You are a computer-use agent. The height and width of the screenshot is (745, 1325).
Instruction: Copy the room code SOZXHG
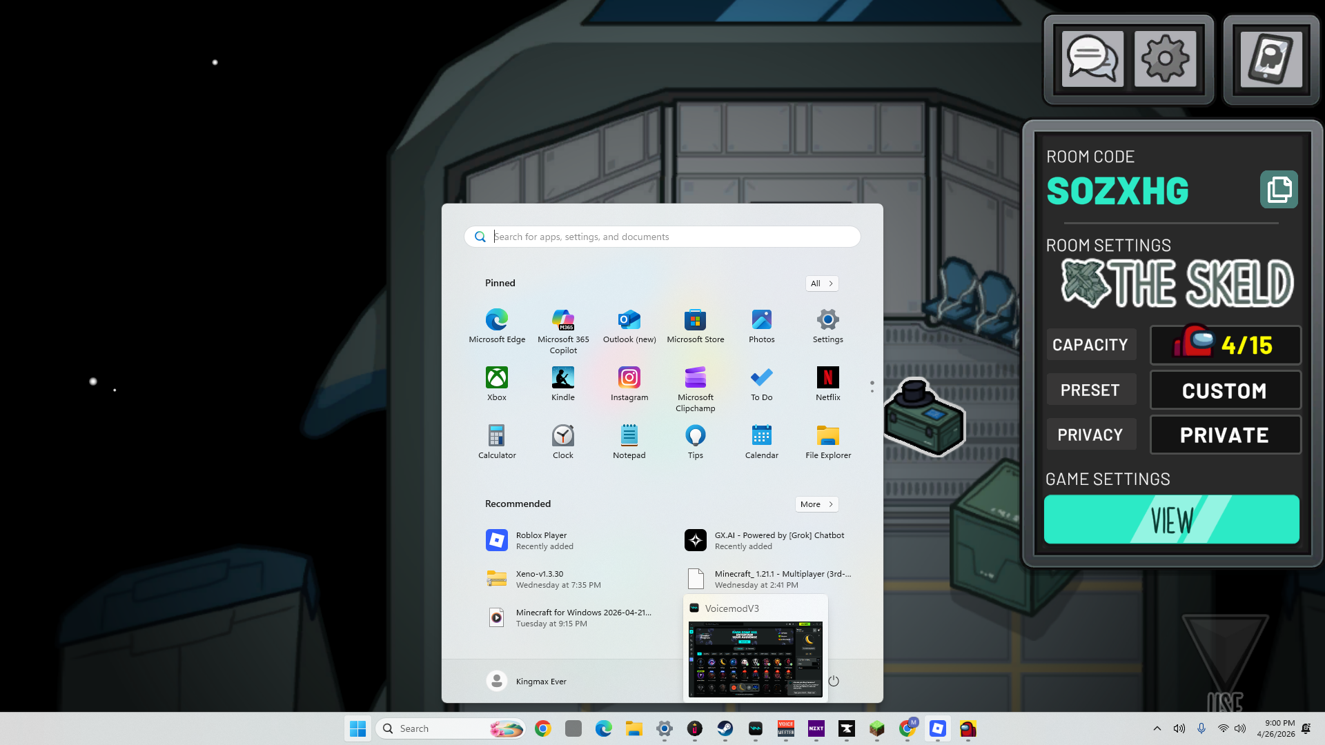[1279, 189]
